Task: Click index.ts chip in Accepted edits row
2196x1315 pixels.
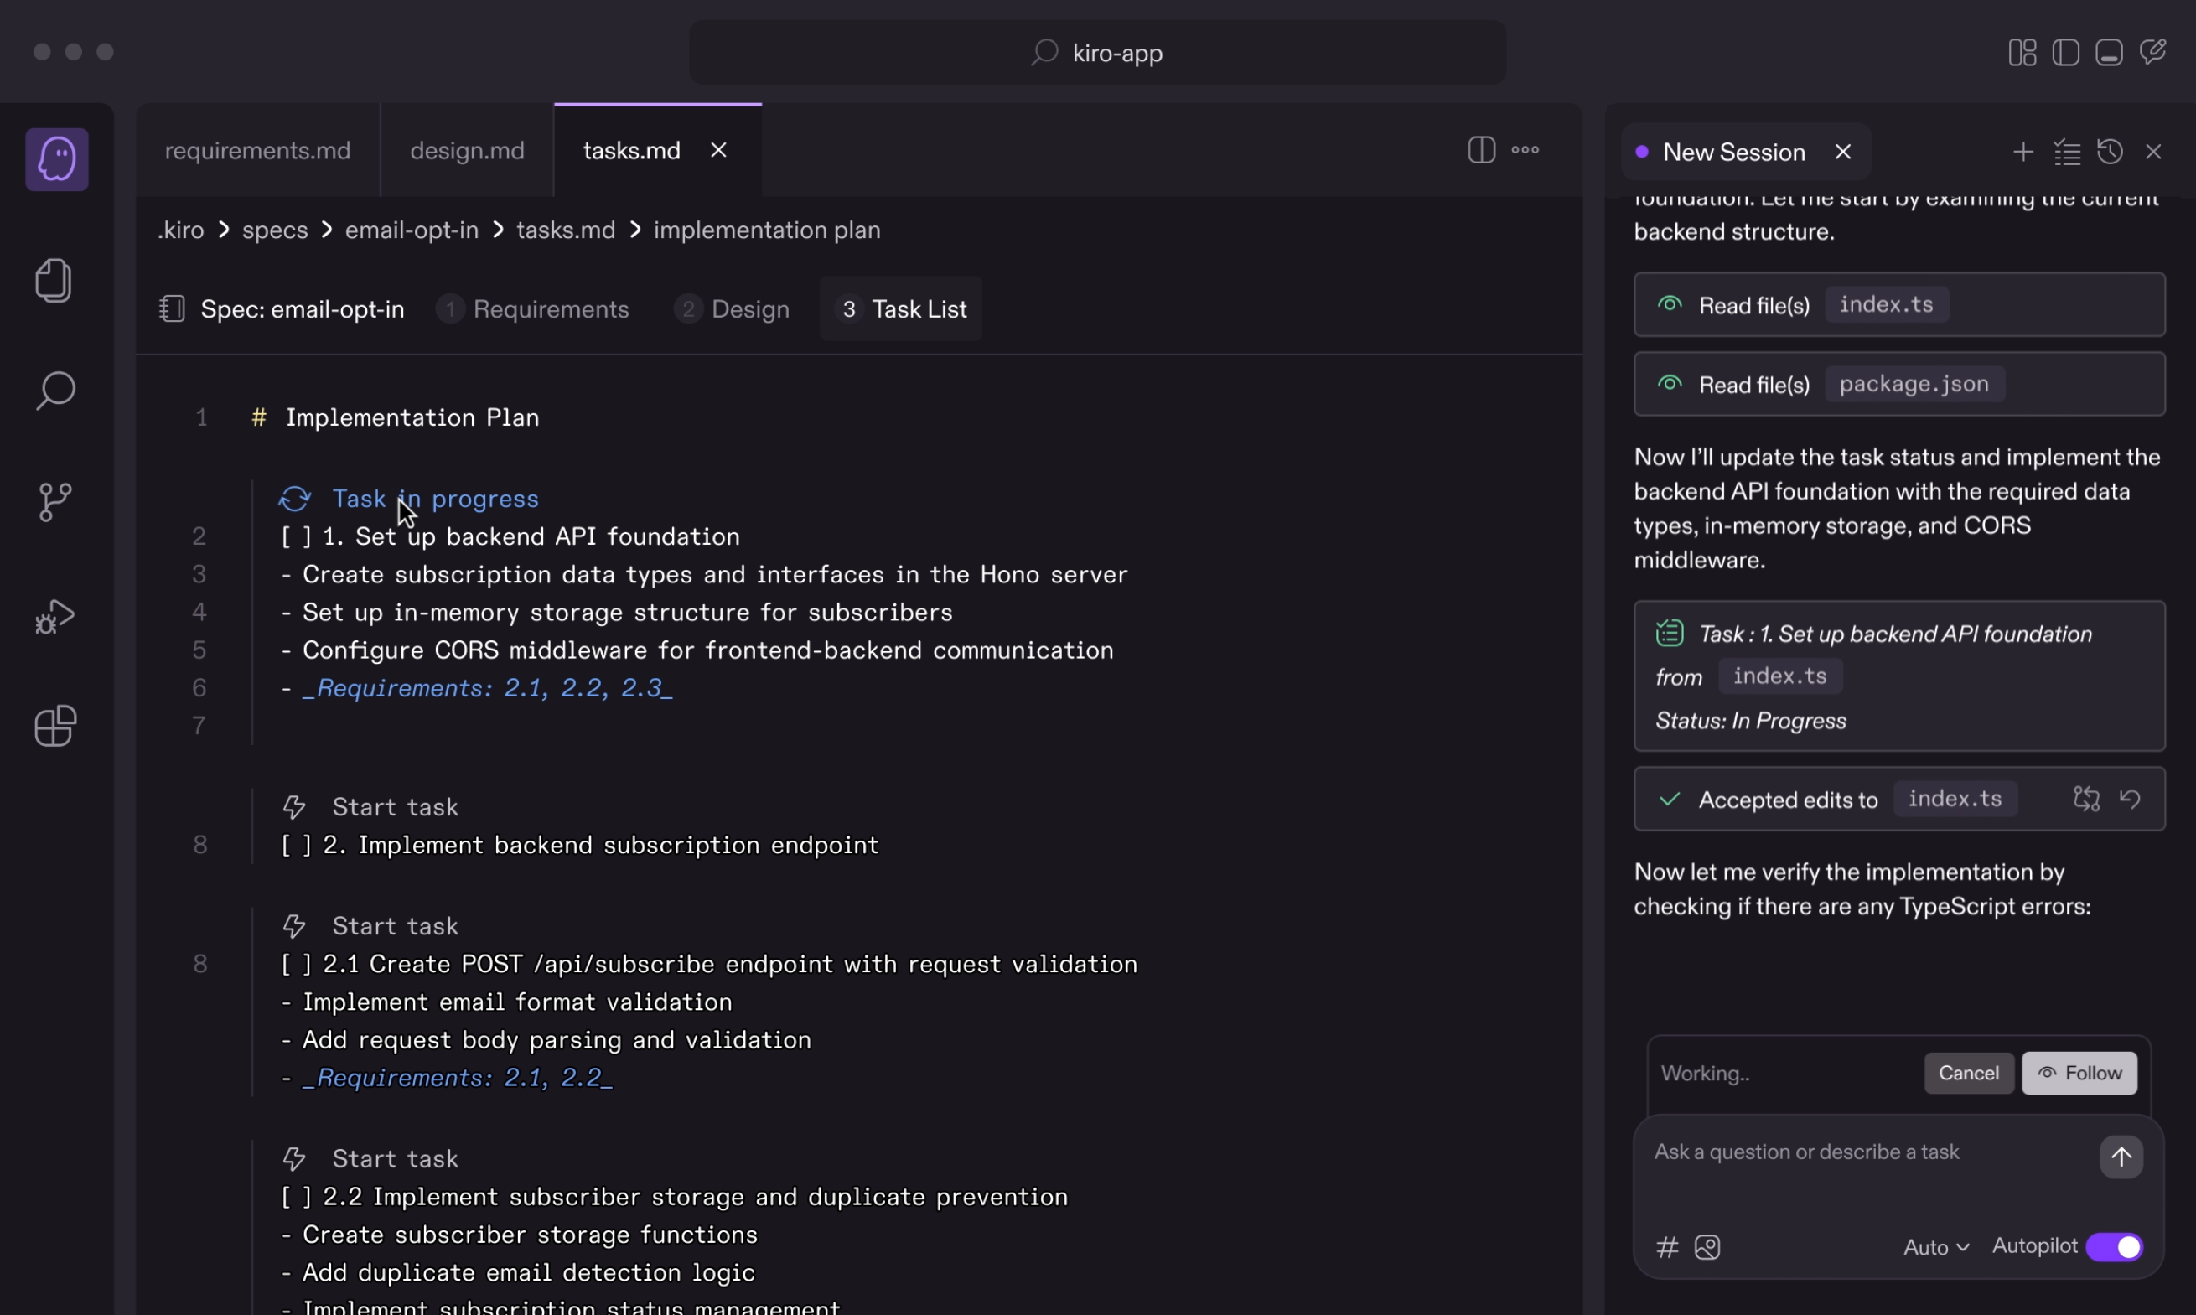Action: (x=1955, y=800)
